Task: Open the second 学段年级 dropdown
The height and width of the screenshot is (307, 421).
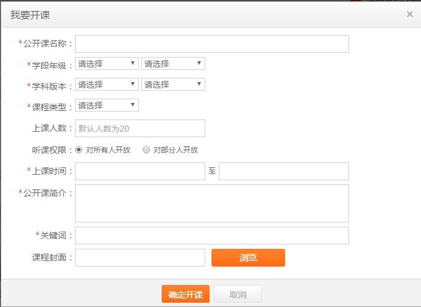Action: [x=173, y=64]
